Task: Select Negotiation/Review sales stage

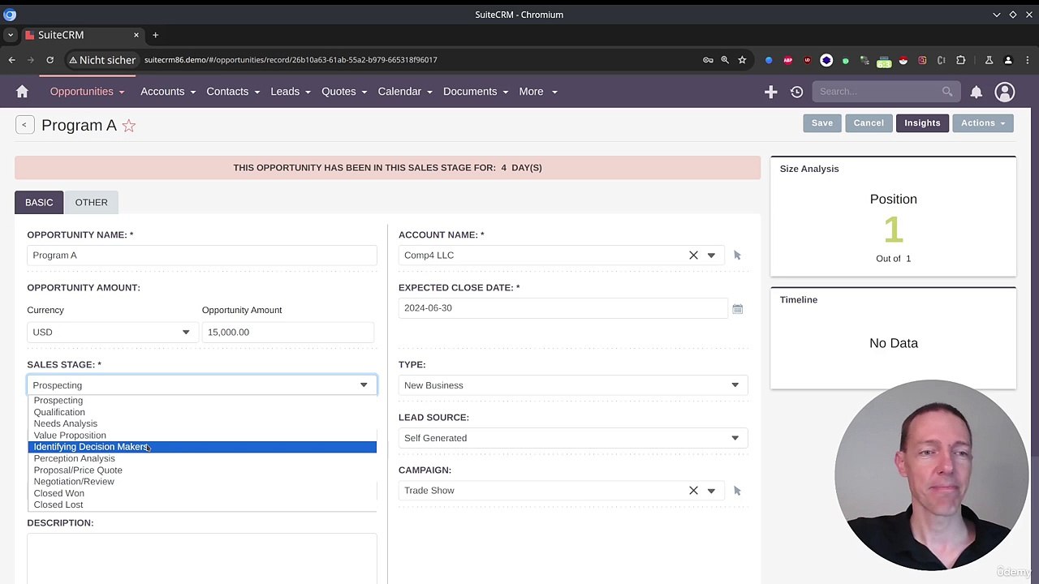Action: coord(202,482)
